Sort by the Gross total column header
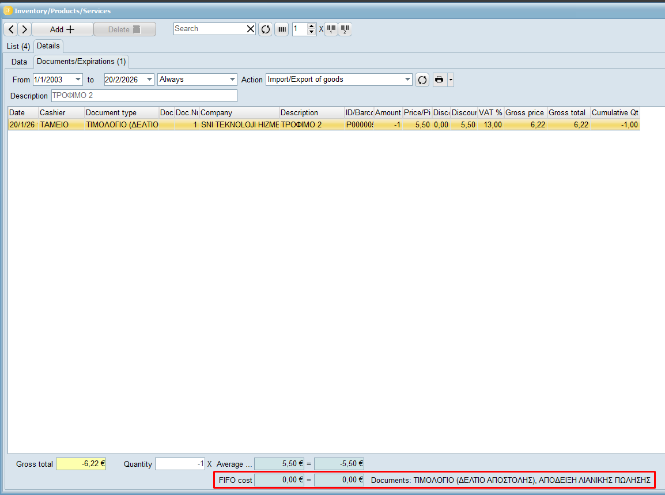Viewport: 665px width, 495px height. [x=568, y=113]
